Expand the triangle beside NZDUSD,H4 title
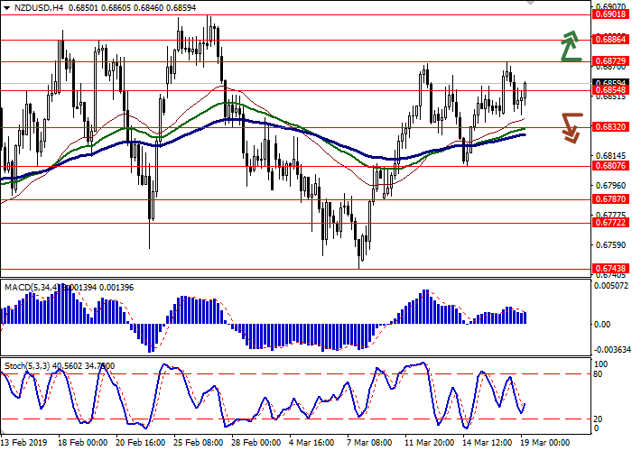This screenshot has width=632, height=451. coord(7,7)
